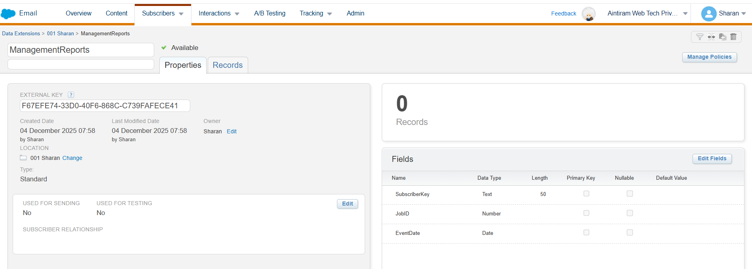Toggle the EventDate Primary Key checkbox
752x269 pixels.
pos(586,232)
